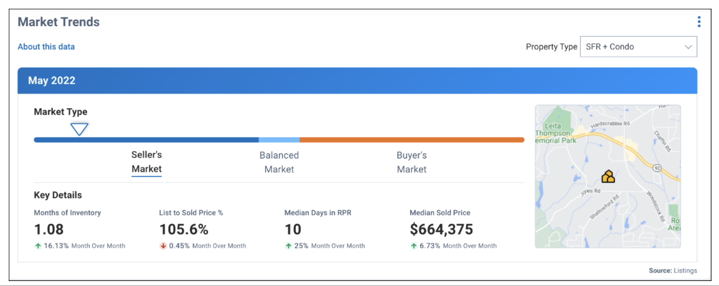Click the green up arrow beside 16.13%
This screenshot has height=286, width=719.
(37, 246)
